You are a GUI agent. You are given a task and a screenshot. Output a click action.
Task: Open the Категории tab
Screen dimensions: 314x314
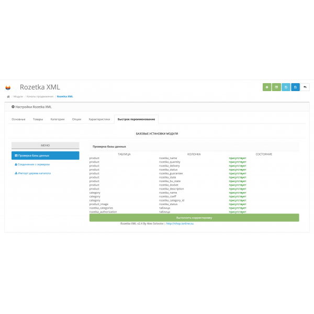click(x=58, y=119)
